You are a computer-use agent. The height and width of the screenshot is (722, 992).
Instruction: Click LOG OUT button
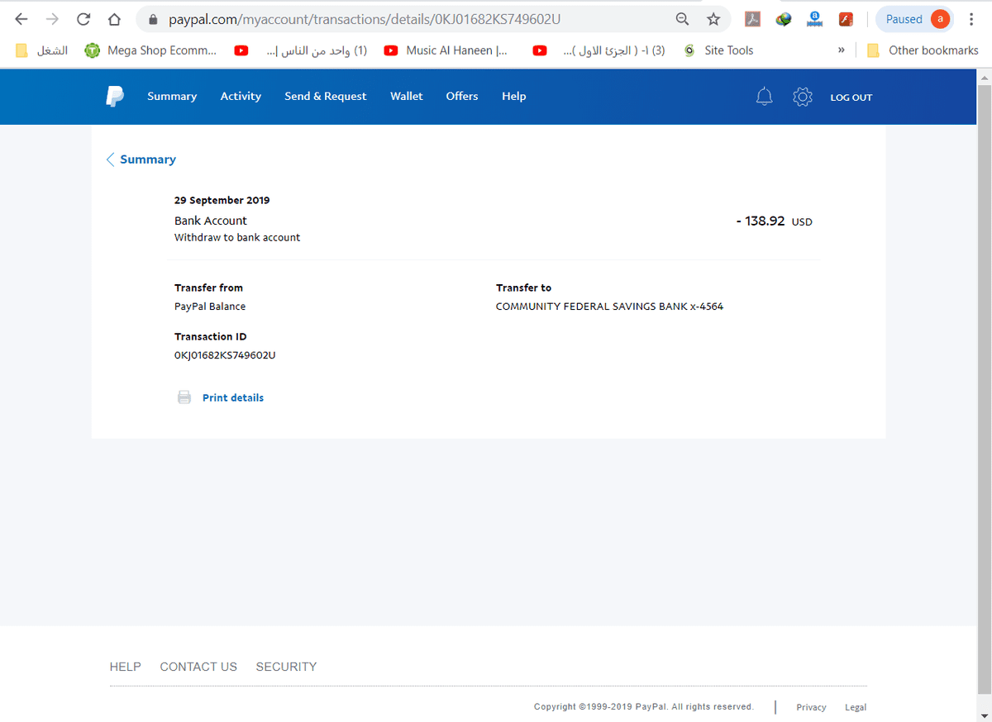coord(851,97)
